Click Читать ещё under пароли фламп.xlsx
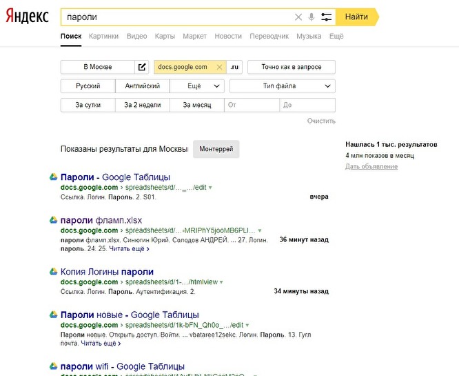Screen dimensions: 459x376 click(x=129, y=249)
